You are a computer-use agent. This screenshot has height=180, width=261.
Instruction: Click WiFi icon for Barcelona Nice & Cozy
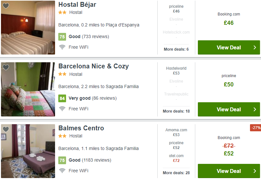pyautogui.click(x=62, y=109)
